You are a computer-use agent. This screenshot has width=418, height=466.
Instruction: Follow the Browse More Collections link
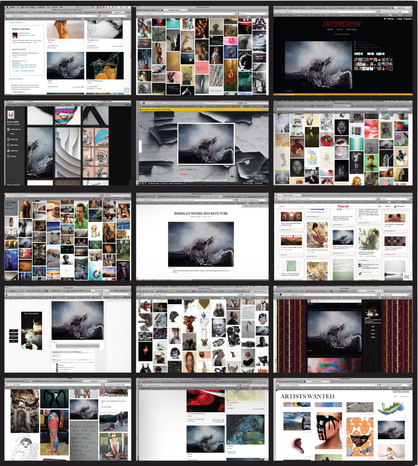click(16, 79)
